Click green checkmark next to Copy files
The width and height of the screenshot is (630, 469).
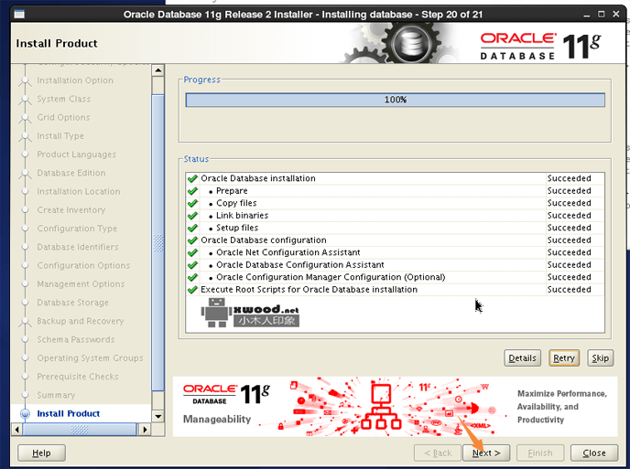coord(192,204)
